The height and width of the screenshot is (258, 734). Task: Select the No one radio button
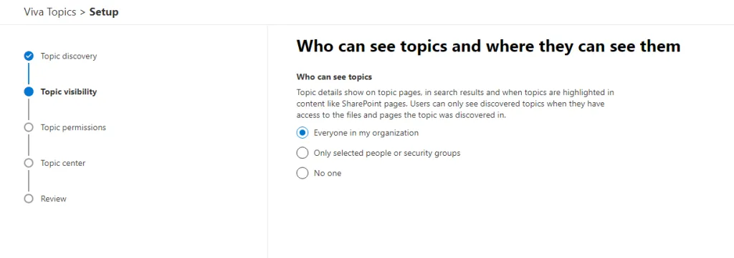click(302, 173)
